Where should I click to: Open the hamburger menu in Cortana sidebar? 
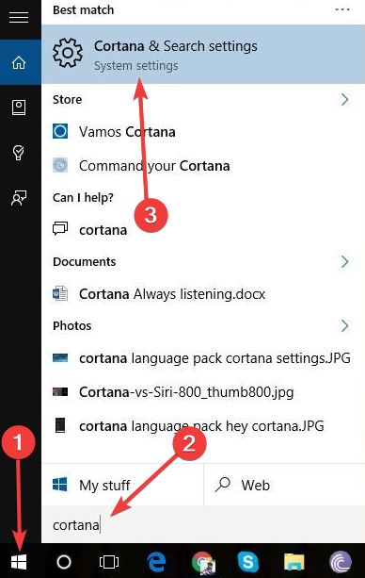point(19,18)
